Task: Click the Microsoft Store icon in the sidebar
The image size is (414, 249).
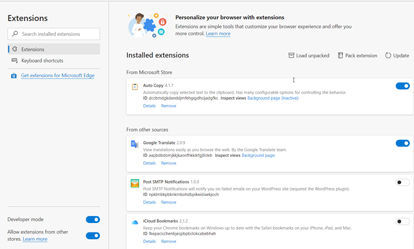Action: [14, 76]
